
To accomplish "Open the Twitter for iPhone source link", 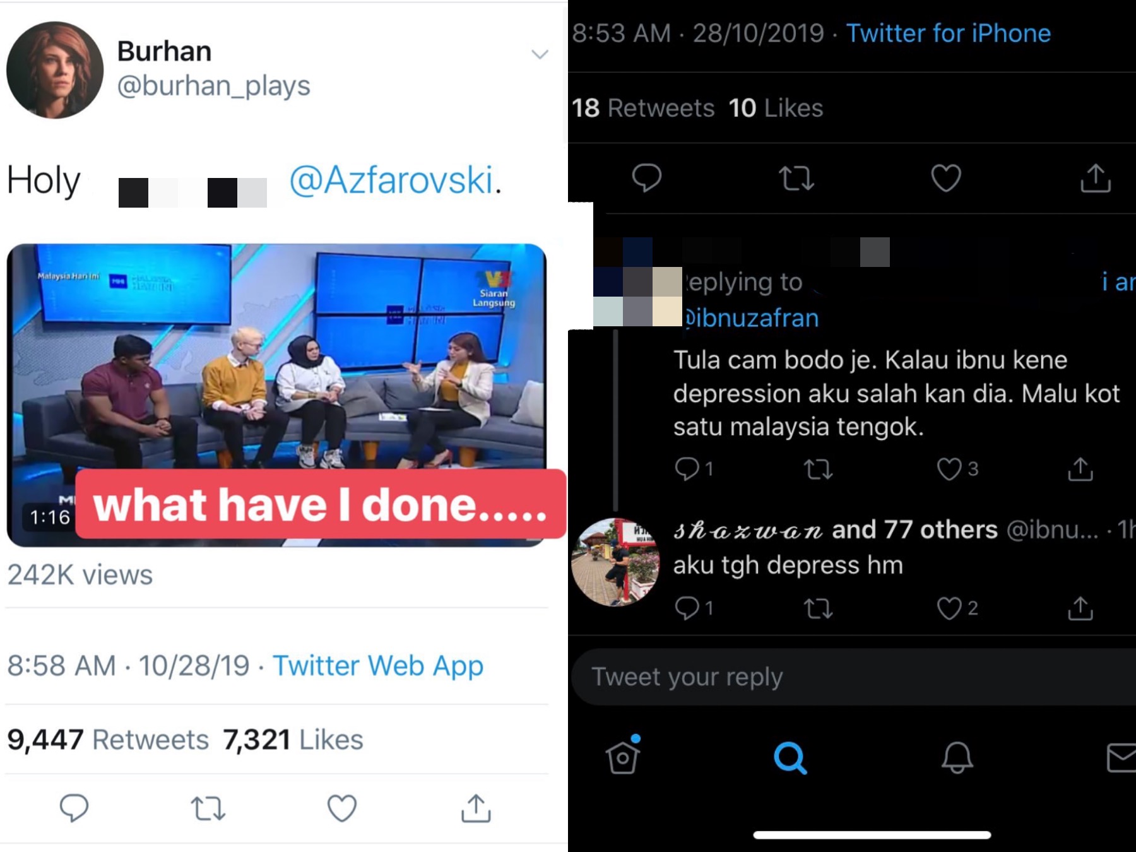I will [948, 33].
